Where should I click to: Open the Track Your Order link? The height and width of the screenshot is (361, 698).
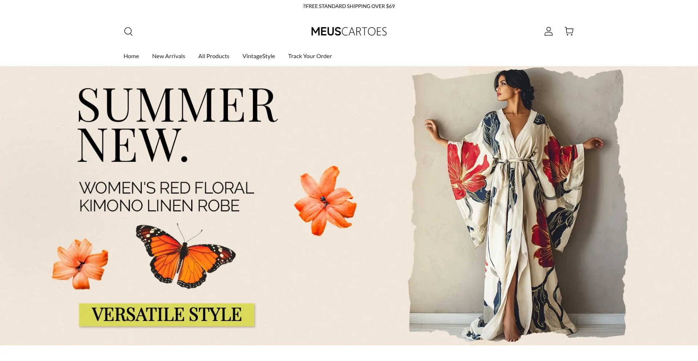[x=310, y=56]
